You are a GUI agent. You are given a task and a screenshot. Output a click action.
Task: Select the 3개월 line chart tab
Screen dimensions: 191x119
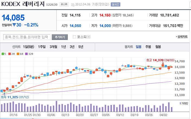[x=53, y=47]
